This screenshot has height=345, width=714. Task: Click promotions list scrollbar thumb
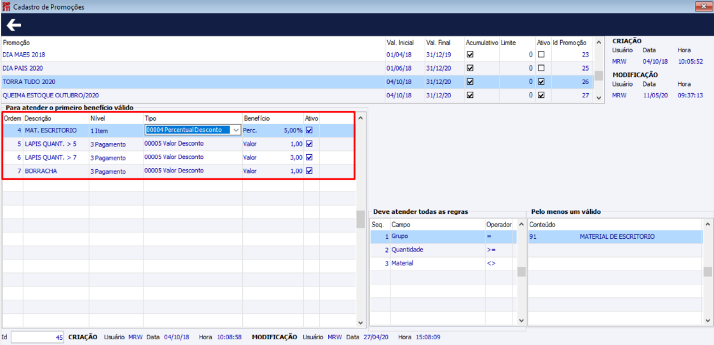[599, 76]
